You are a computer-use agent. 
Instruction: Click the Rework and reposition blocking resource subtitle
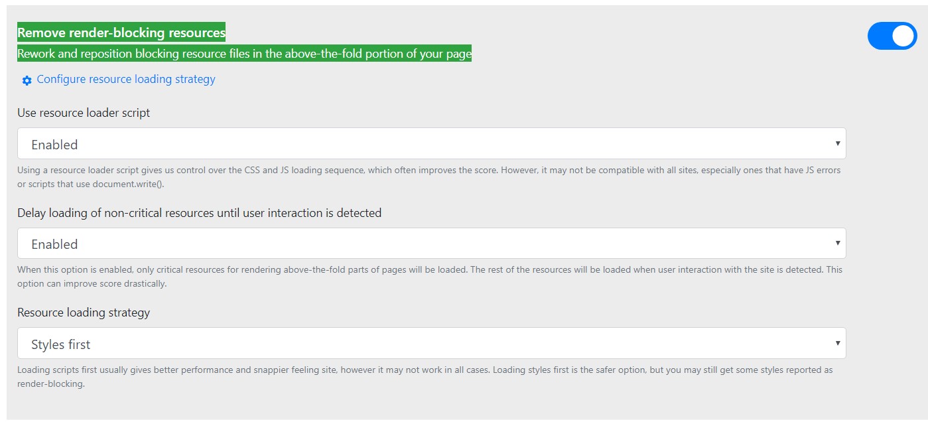tap(244, 54)
